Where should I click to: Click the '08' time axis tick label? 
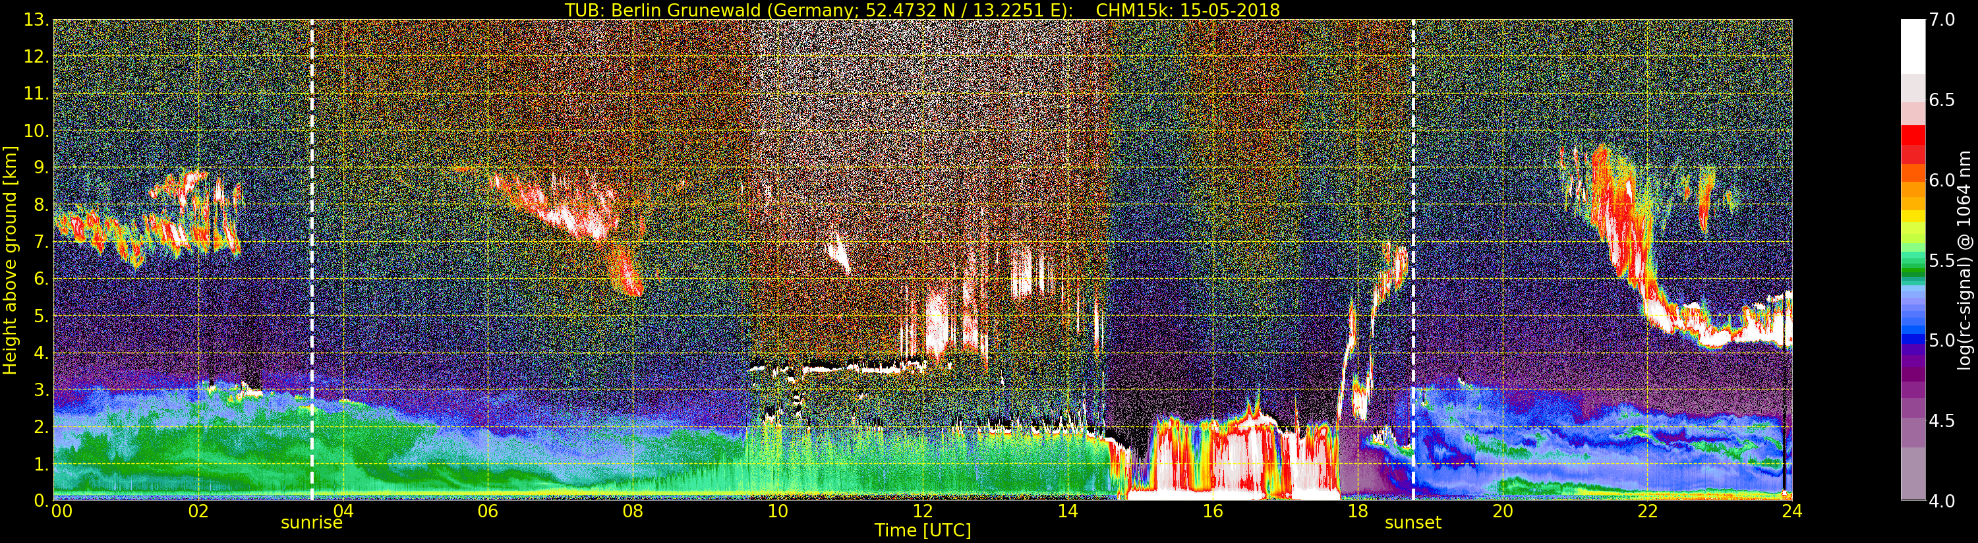633,511
